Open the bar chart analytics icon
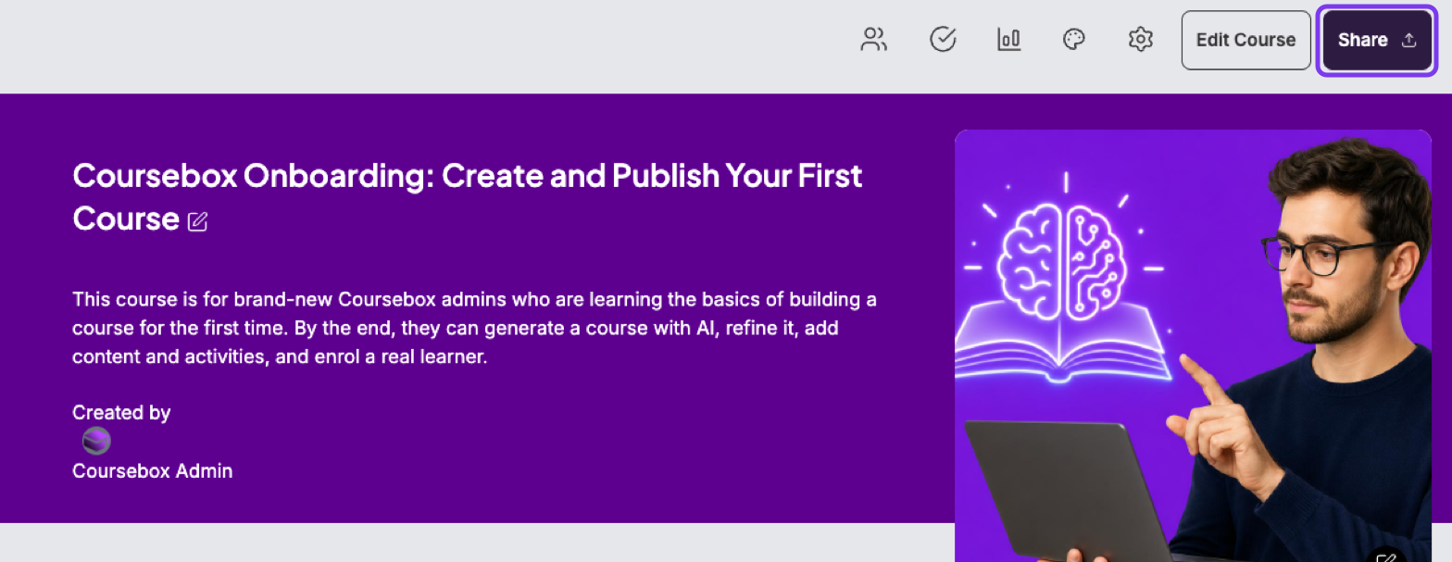The height and width of the screenshot is (562, 1452). [1008, 40]
